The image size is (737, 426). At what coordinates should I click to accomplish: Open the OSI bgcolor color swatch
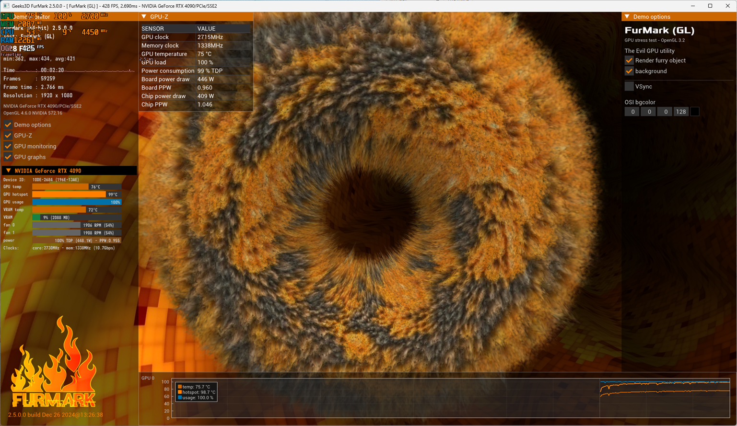tap(694, 112)
